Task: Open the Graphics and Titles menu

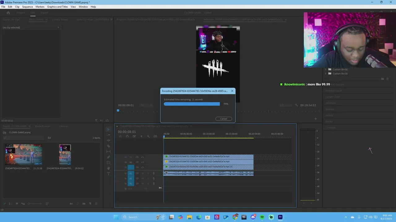Action: point(58,6)
